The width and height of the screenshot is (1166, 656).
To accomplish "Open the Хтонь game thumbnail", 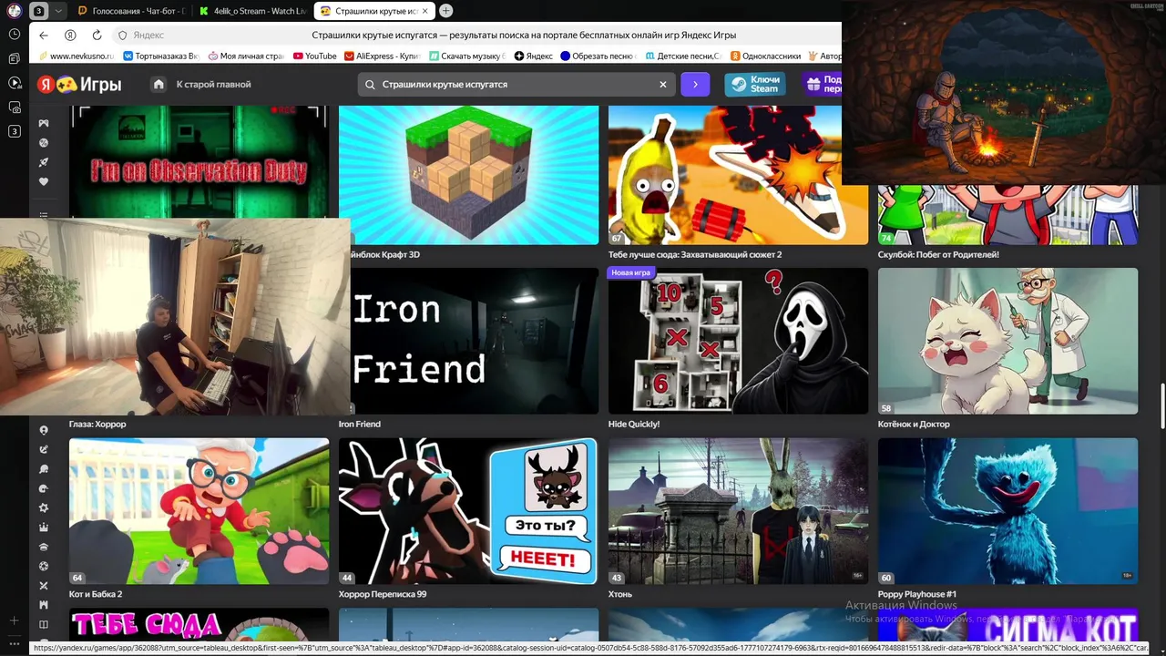I will coord(738,511).
